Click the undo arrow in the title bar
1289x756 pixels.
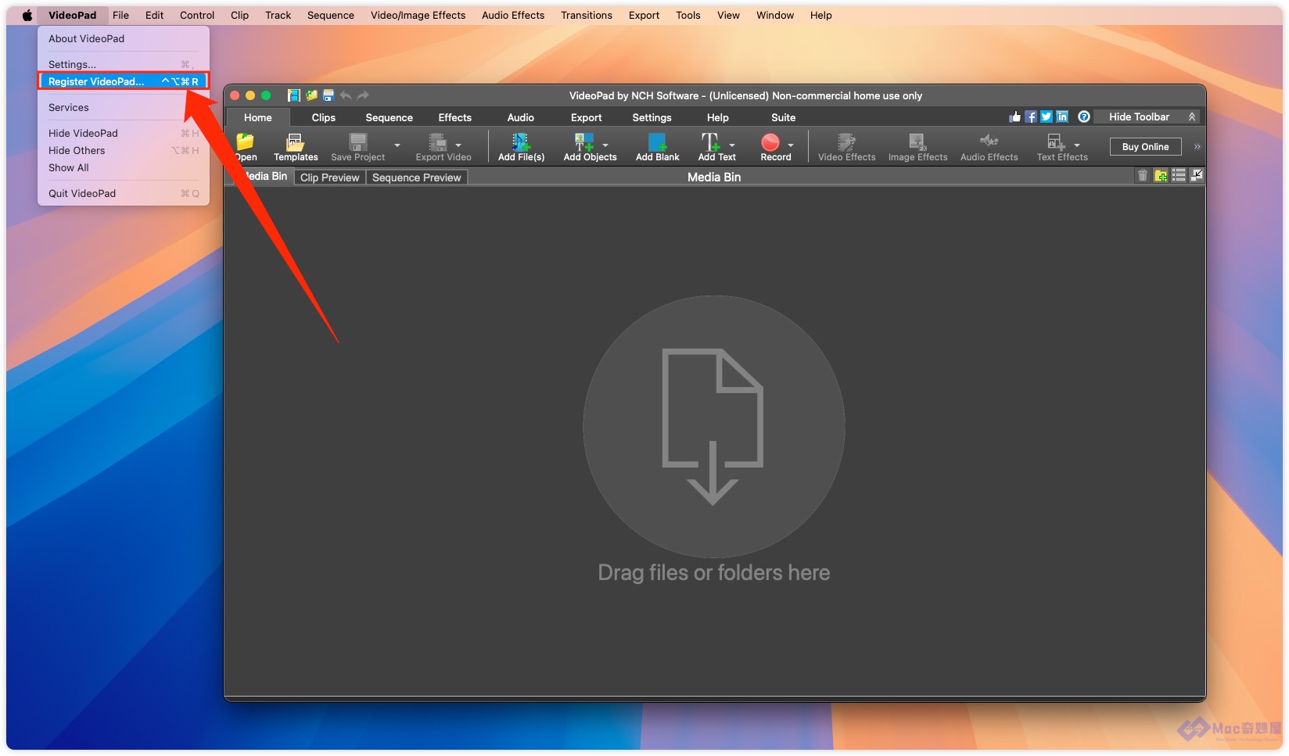pos(346,95)
